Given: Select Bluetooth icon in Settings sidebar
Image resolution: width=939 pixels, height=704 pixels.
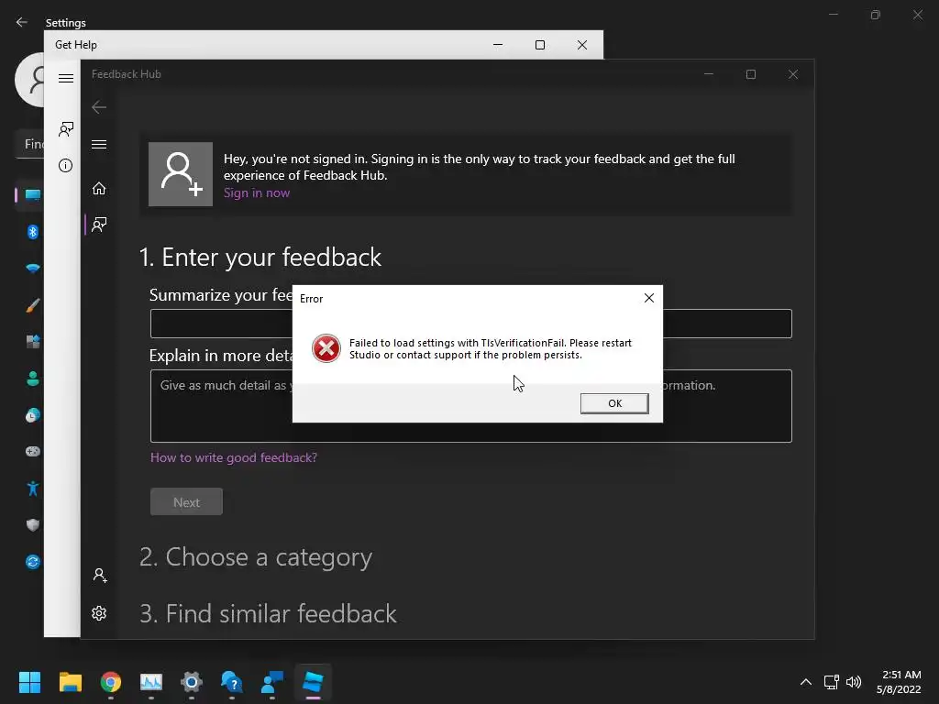Looking at the screenshot, I should point(32,232).
